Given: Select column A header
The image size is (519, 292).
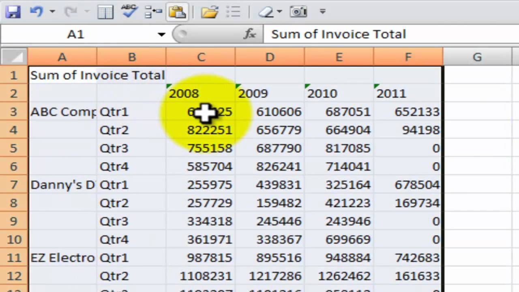Looking at the screenshot, I should click(62, 57).
